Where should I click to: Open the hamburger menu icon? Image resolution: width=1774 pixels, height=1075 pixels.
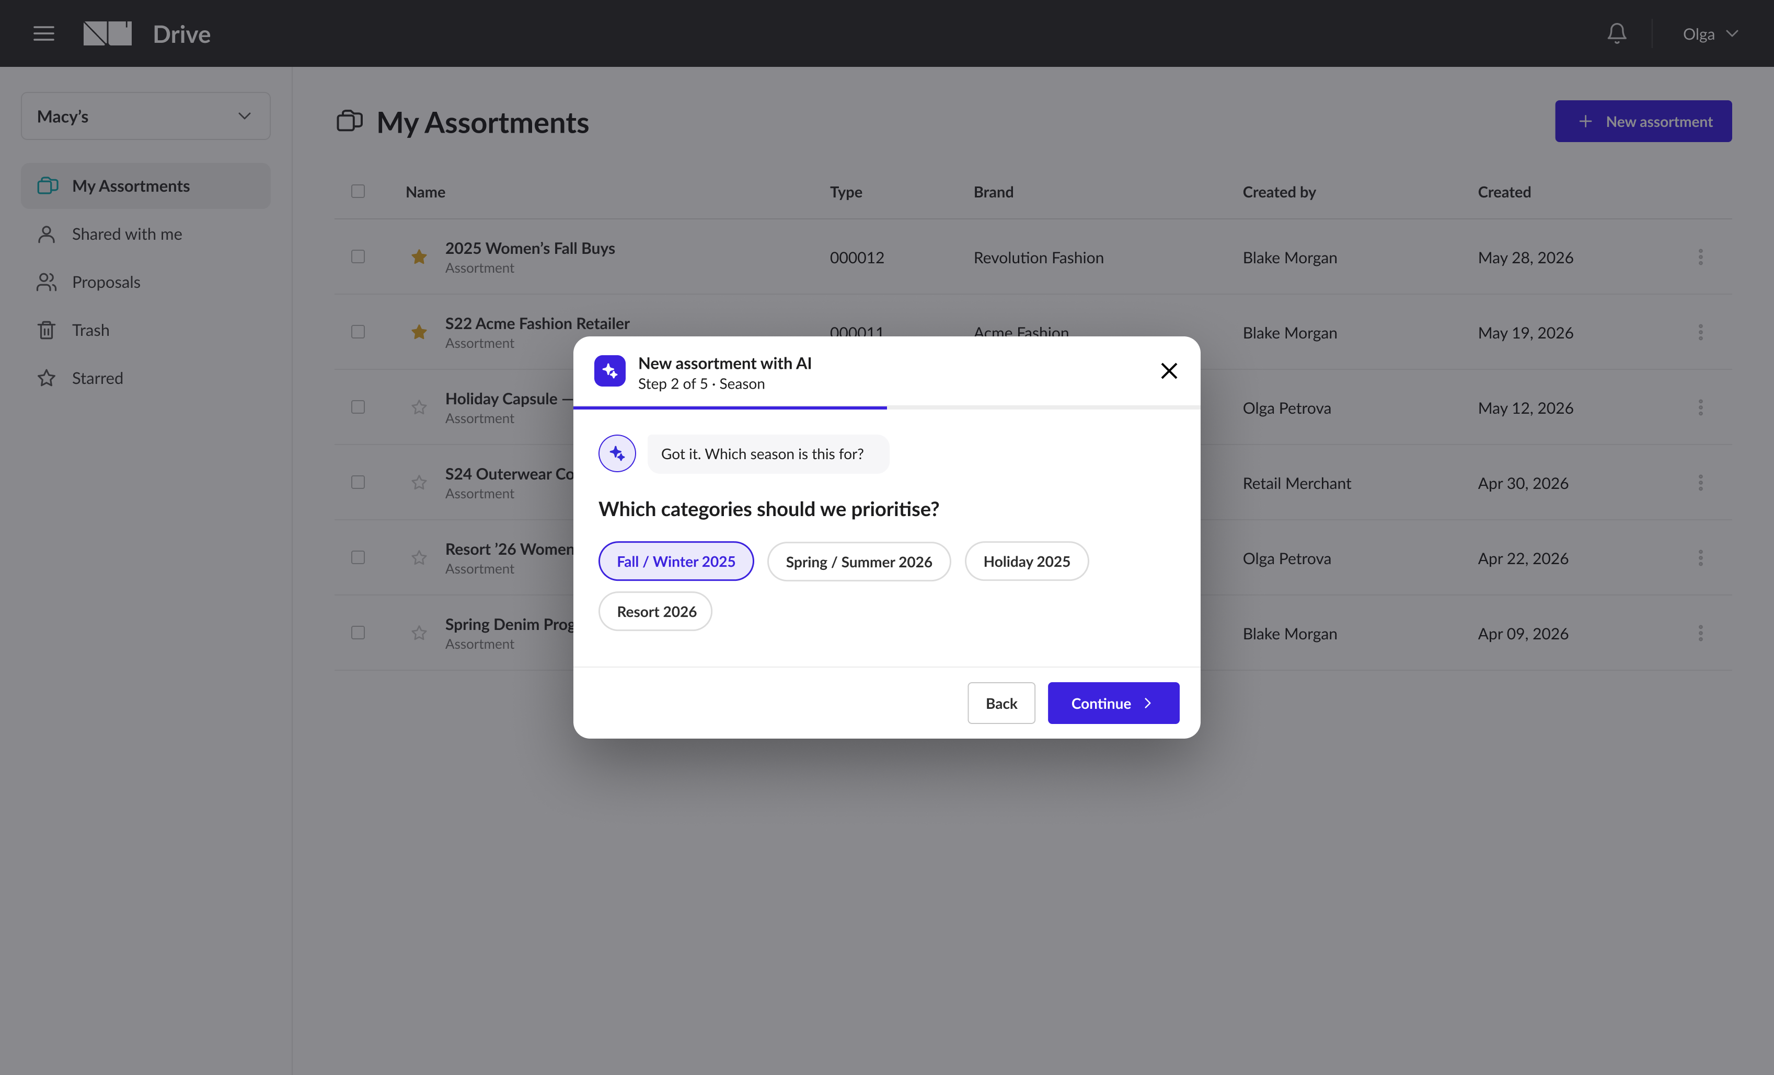click(x=44, y=34)
